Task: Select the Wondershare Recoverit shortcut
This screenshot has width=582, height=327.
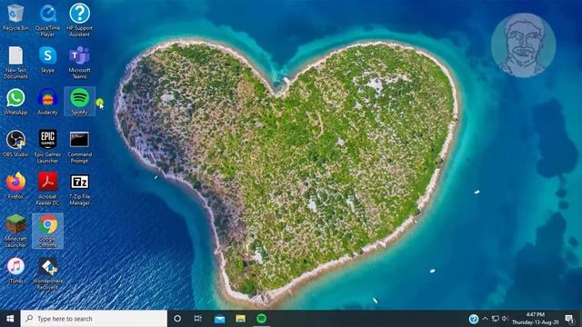Action: click(47, 273)
